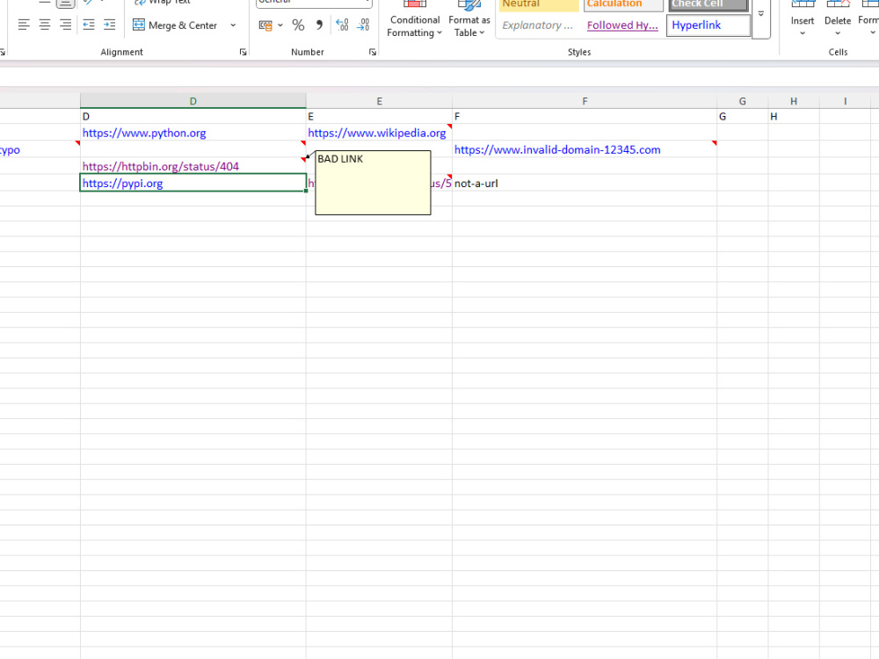Apply the Calculation cell style
879x659 pixels.
(x=623, y=4)
